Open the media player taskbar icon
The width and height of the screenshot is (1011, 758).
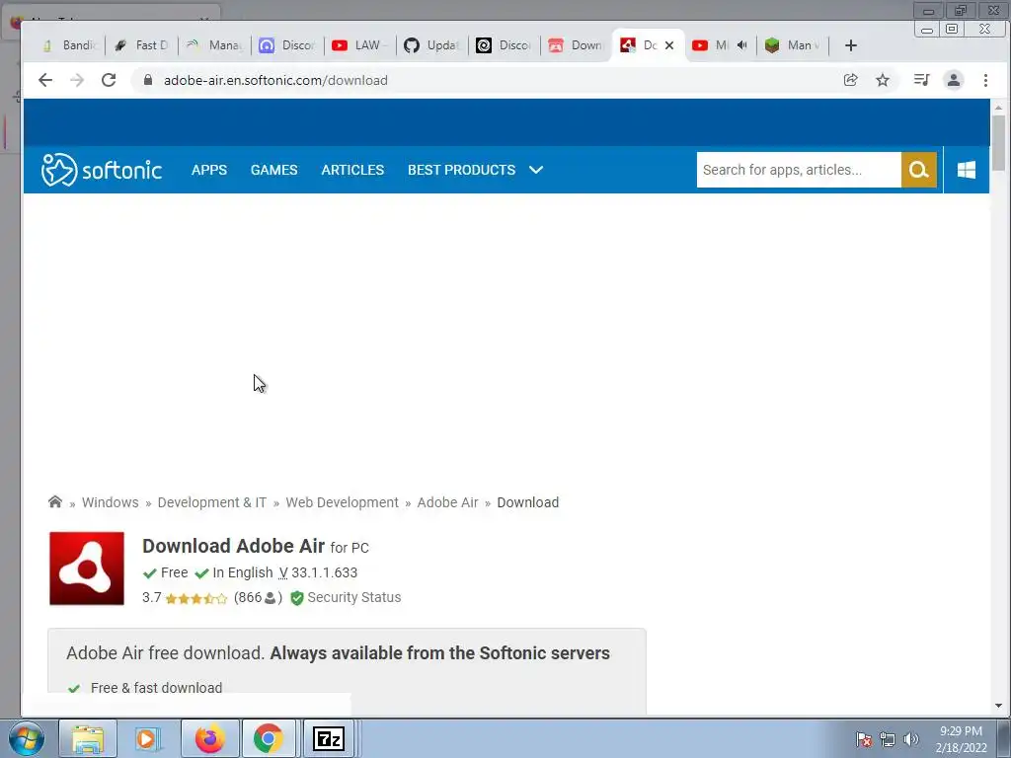[x=147, y=738]
